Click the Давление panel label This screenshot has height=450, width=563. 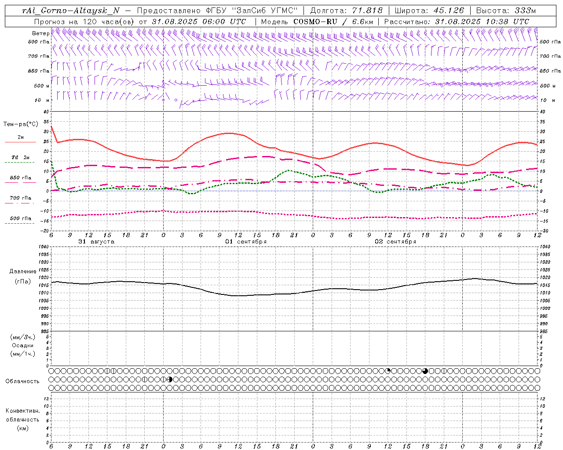(23, 272)
